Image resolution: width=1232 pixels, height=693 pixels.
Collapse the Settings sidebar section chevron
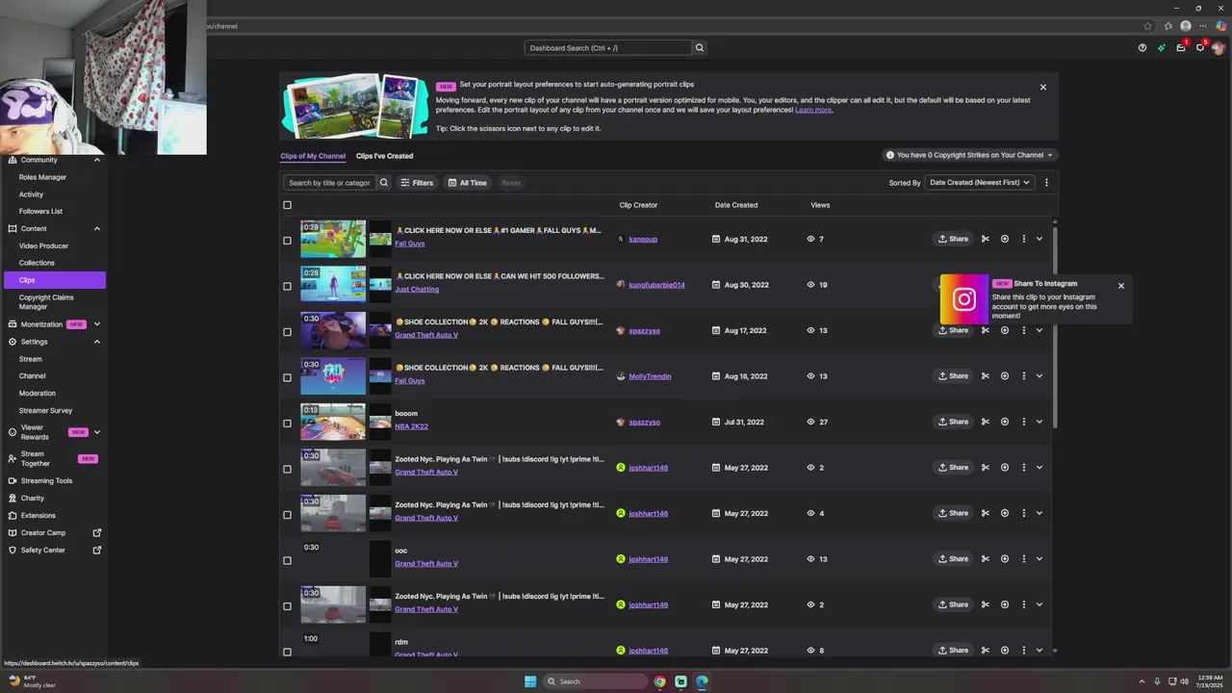tap(97, 342)
